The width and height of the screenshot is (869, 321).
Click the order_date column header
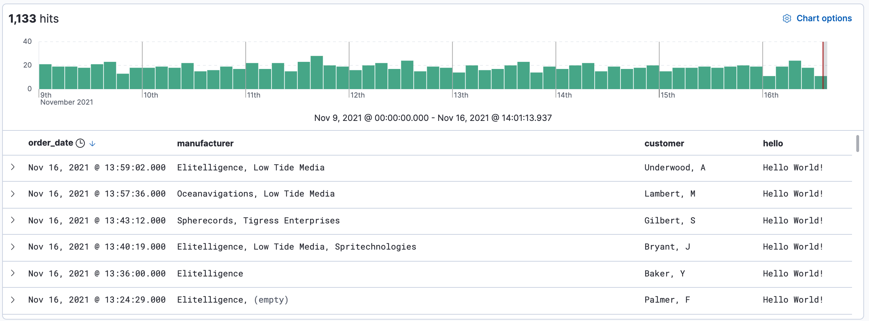51,143
